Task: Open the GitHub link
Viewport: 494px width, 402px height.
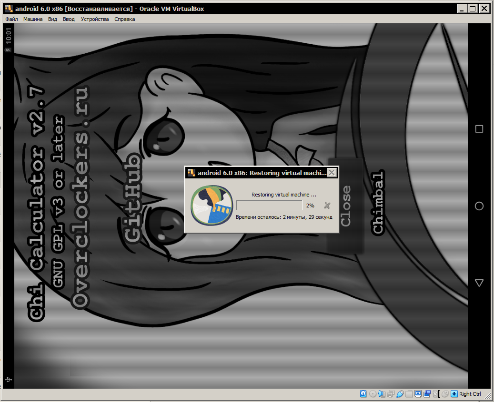Action: pos(132,198)
